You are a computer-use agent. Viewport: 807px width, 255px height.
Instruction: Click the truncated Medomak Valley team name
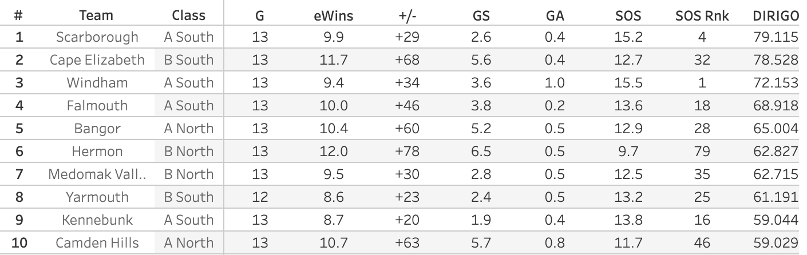click(97, 174)
